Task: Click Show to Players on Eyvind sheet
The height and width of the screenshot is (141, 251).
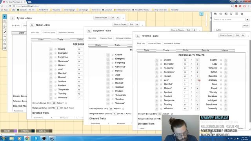Action: (x=101, y=18)
